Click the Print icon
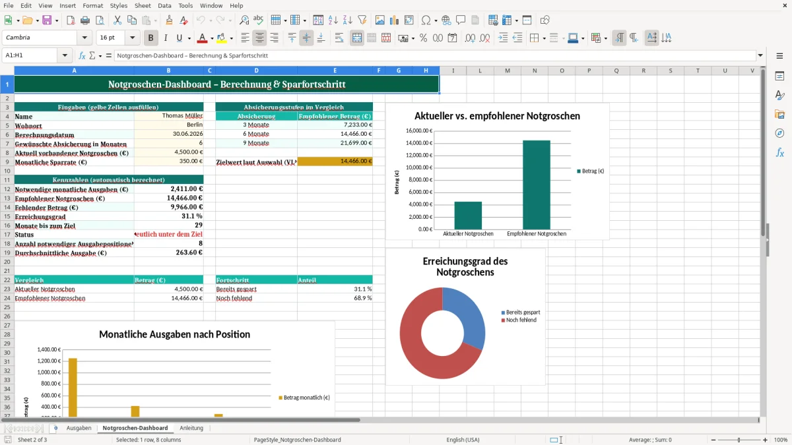 coord(84,20)
